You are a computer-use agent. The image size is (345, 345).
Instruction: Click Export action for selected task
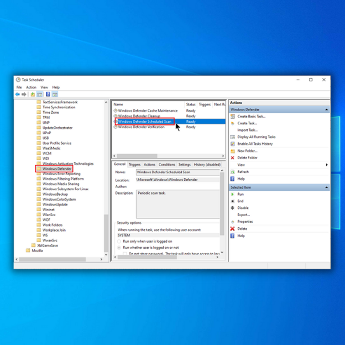point(244,215)
